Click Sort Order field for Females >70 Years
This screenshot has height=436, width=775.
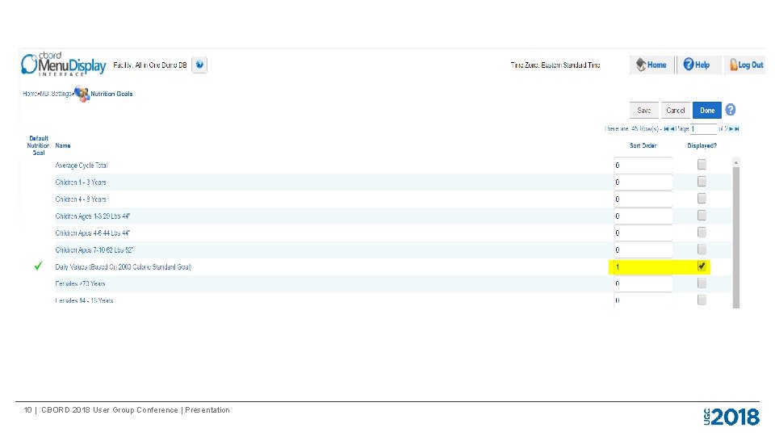643,283
